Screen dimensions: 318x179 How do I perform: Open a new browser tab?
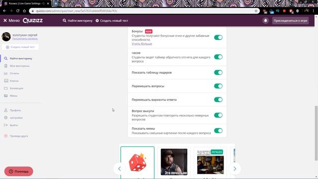click(x=56, y=3)
